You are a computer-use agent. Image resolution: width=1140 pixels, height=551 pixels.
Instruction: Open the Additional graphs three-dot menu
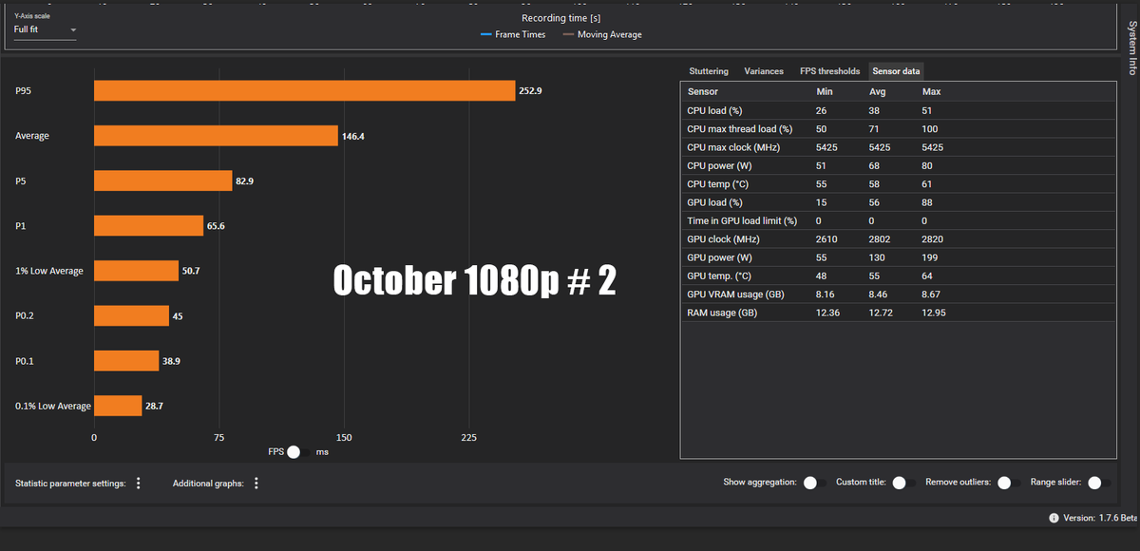tap(256, 484)
